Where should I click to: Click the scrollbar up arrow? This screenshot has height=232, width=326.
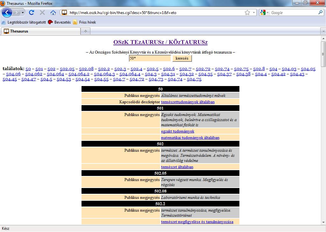[323, 39]
